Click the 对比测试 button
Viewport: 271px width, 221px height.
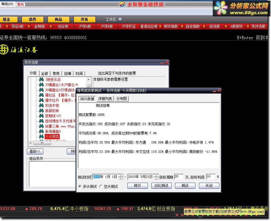tap(161, 186)
